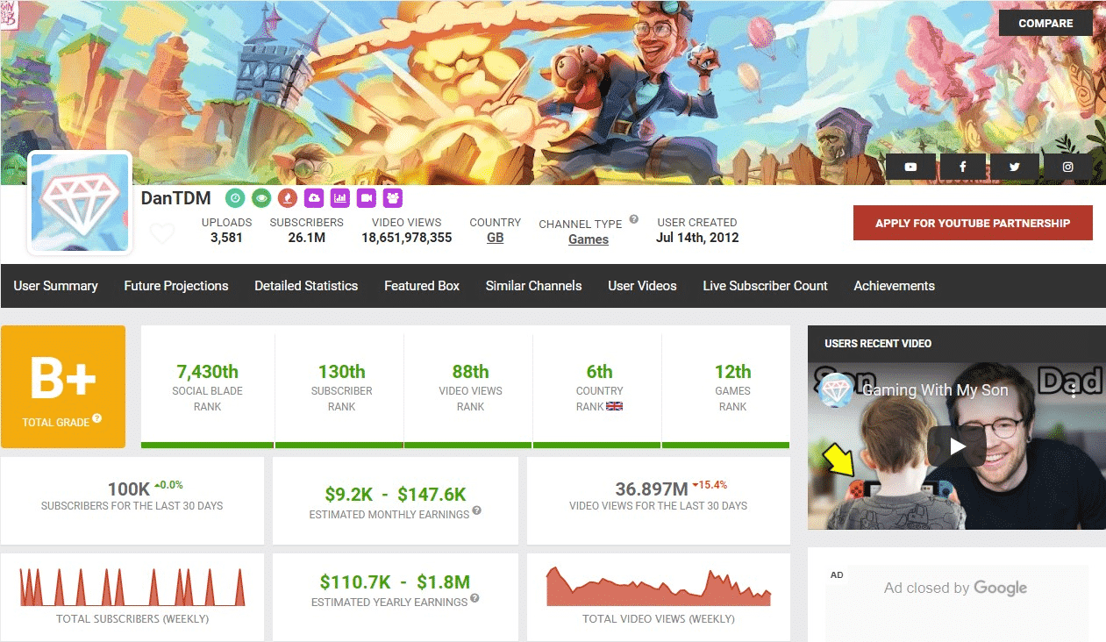The image size is (1106, 642).
Task: Click the DanTDM channel name
Action: click(176, 198)
